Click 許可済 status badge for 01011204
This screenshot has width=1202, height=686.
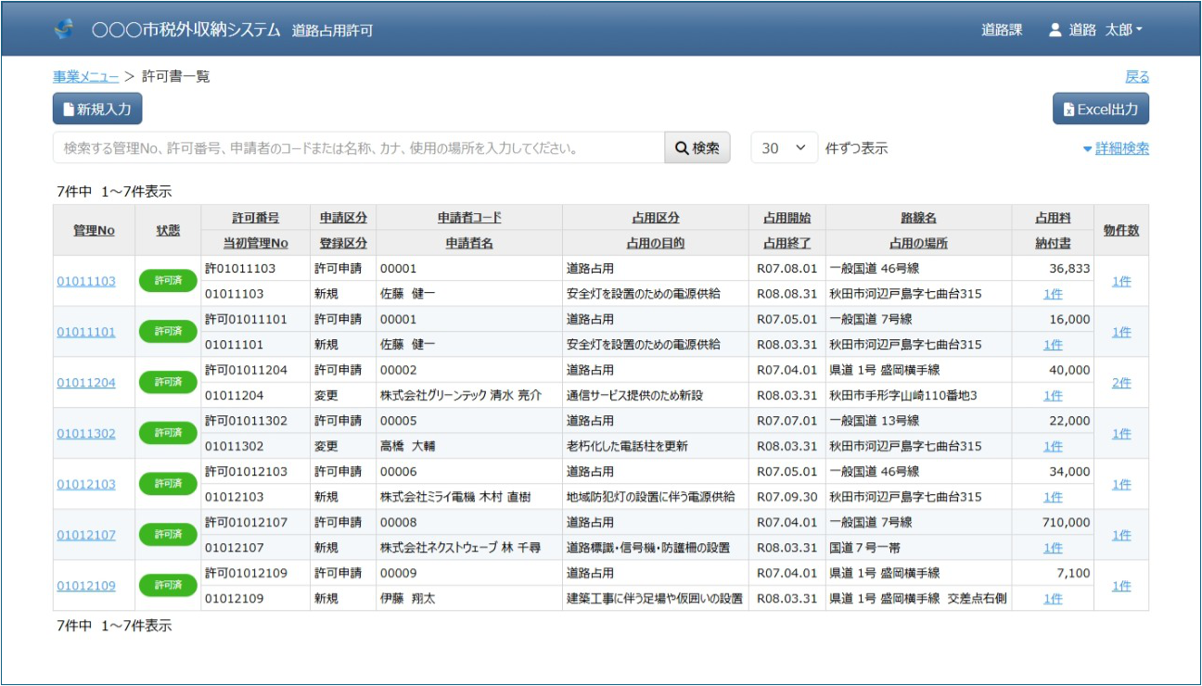pyautogui.click(x=168, y=382)
